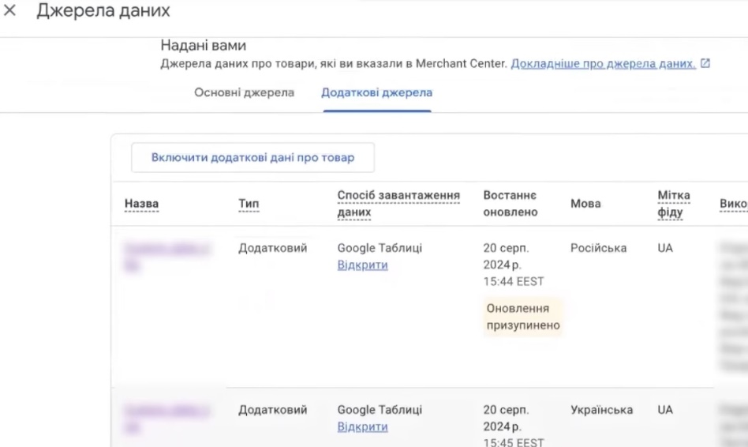The image size is (748, 447).
Task: Open Відкрити link in the Українська row
Action: point(362,427)
